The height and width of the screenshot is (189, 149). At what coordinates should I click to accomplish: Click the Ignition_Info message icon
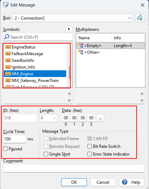point(8,67)
